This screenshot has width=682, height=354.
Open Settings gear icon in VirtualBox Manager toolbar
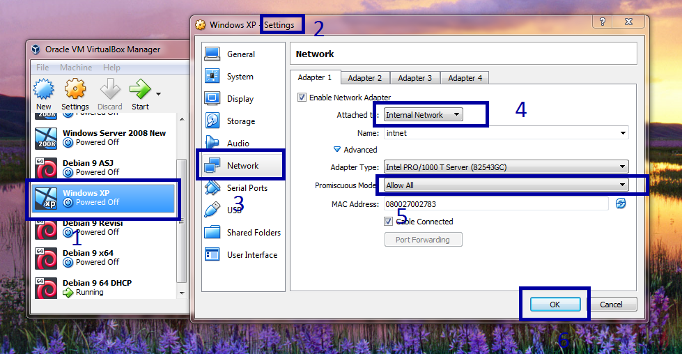coord(75,89)
